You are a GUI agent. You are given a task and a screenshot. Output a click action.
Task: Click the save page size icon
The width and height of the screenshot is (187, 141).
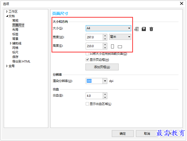pos(144,29)
